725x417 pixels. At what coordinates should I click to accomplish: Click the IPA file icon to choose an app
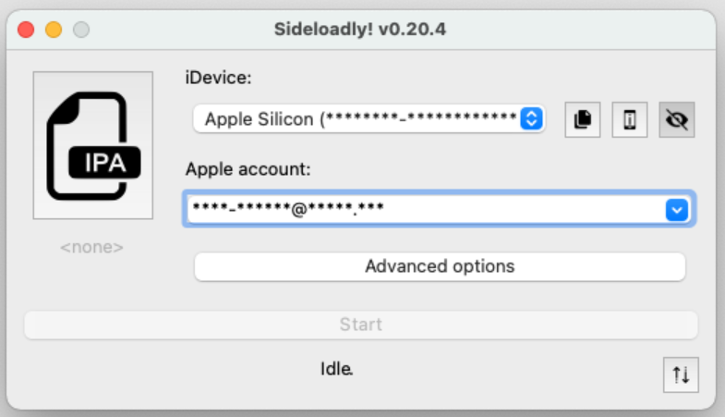click(93, 145)
